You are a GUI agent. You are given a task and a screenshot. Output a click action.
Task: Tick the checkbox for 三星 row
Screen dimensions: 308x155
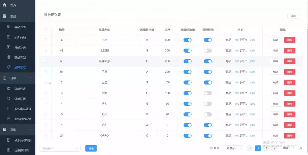(45, 82)
